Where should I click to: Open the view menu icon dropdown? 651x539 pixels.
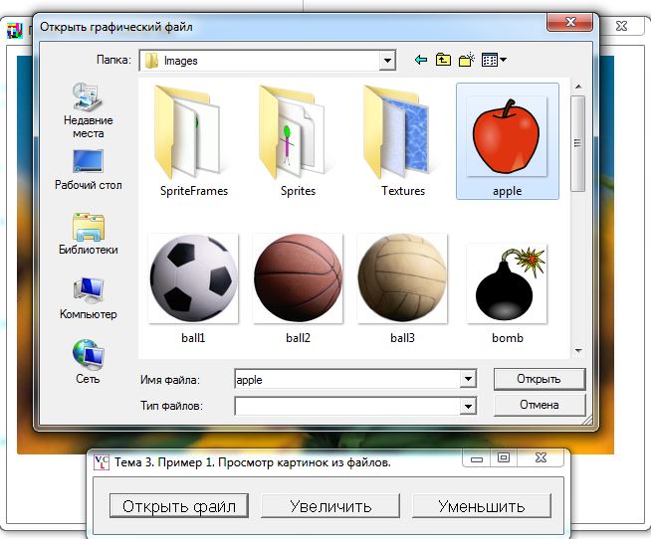494,61
